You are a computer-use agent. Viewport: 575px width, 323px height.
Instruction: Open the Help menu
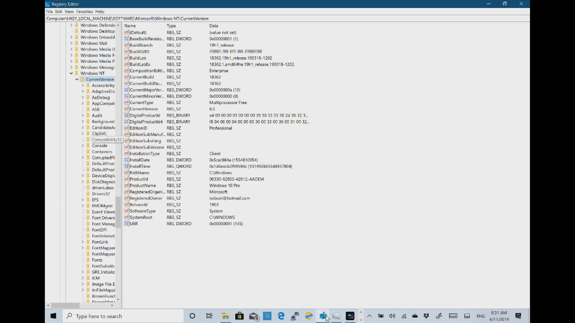pos(100,12)
